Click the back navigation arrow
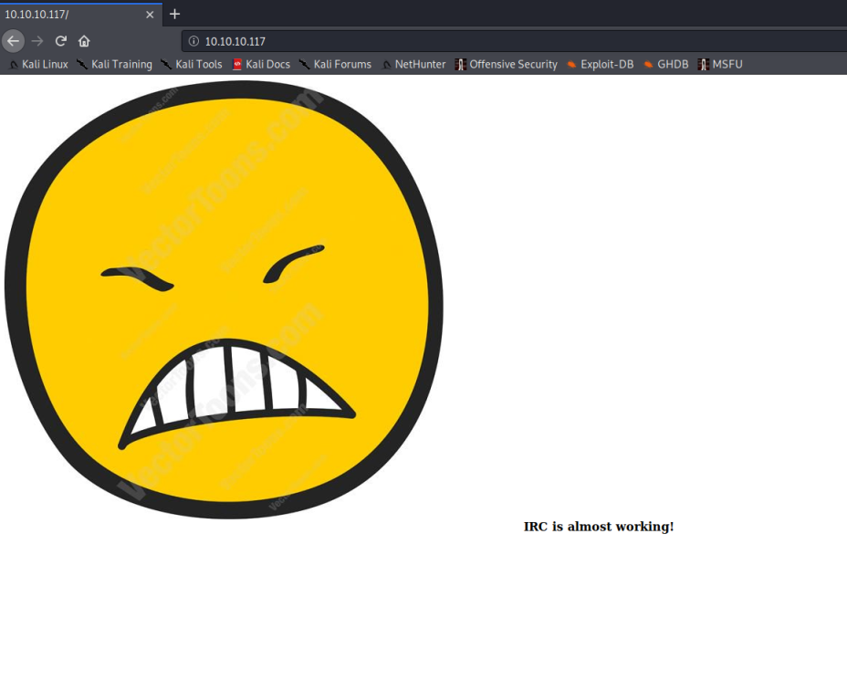Viewport: 847px width, 691px height. click(13, 41)
